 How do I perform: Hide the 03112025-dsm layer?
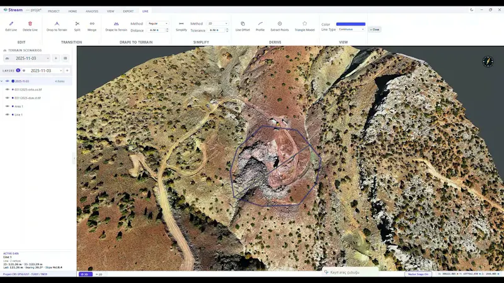tap(8, 98)
